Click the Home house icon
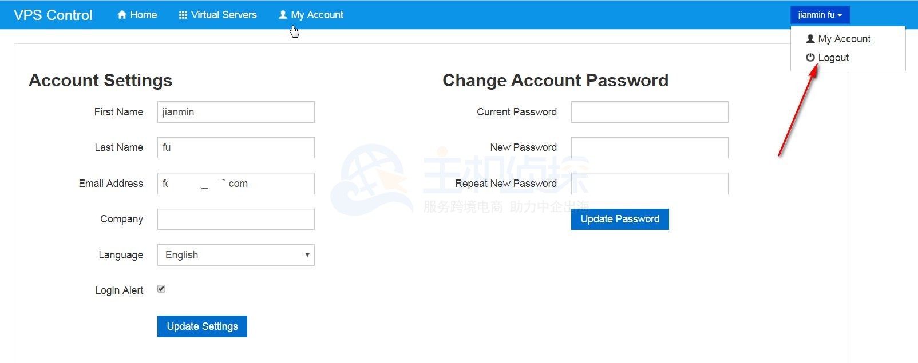 coord(122,15)
